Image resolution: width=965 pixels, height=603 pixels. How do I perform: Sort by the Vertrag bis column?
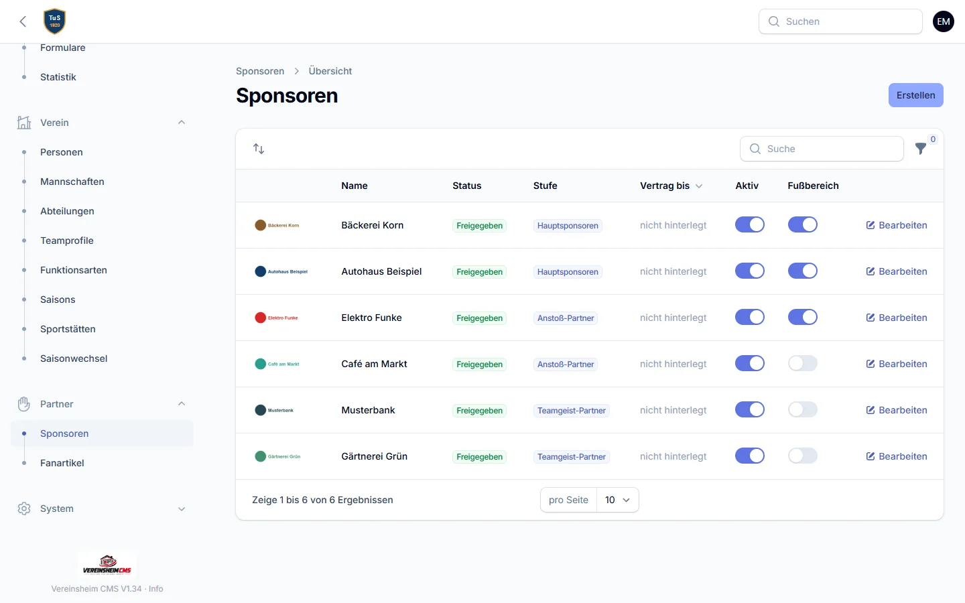pos(671,186)
